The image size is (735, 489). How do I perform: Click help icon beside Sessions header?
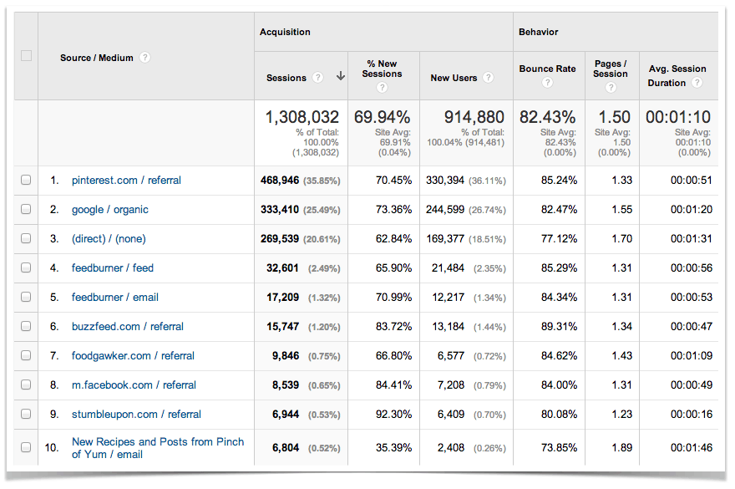point(318,78)
